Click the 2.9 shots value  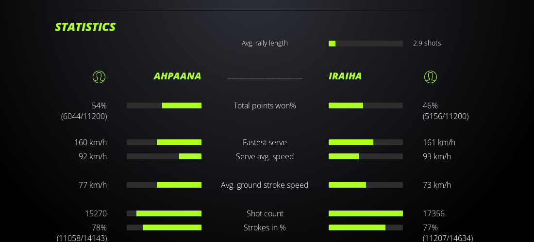pyautogui.click(x=427, y=43)
